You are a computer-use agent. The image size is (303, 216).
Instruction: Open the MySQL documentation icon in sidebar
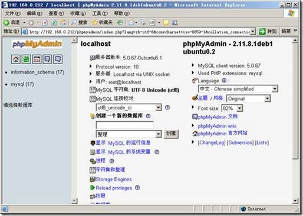click(58, 59)
